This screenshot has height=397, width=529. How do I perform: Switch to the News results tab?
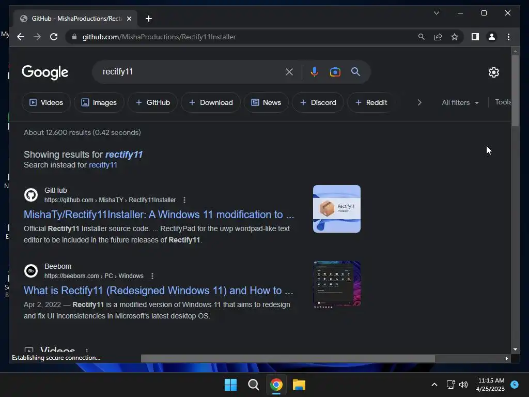[266, 102]
